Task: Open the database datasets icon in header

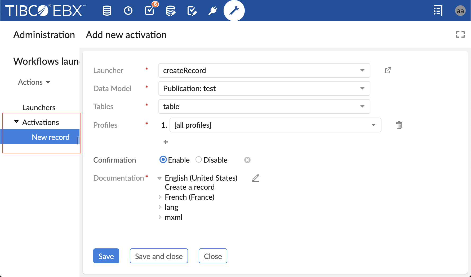Action: point(107,11)
